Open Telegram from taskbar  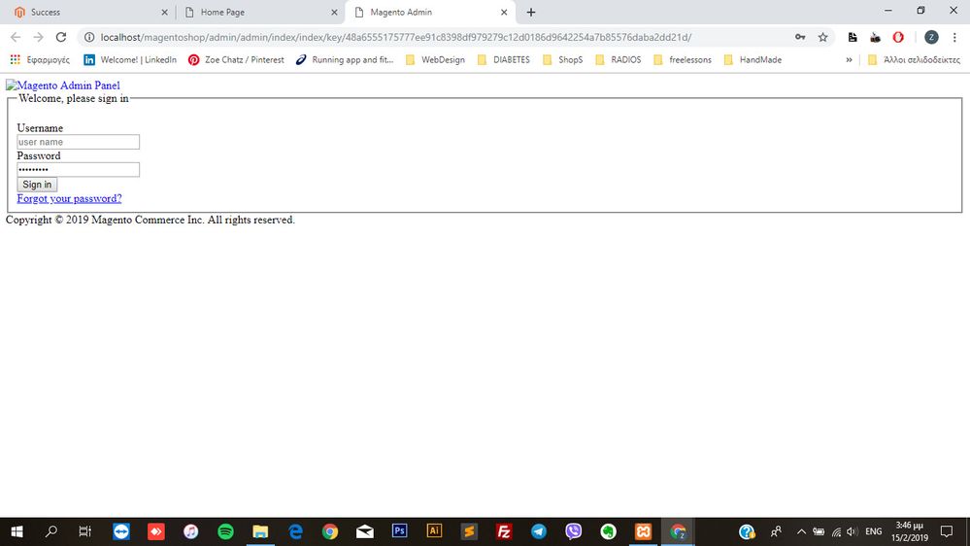(539, 531)
